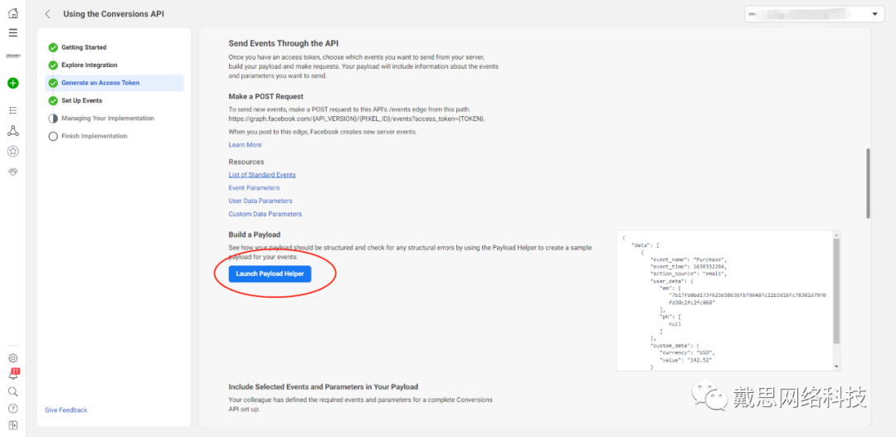Expand the account selector dropdown
The width and height of the screenshot is (896, 437).
click(814, 14)
